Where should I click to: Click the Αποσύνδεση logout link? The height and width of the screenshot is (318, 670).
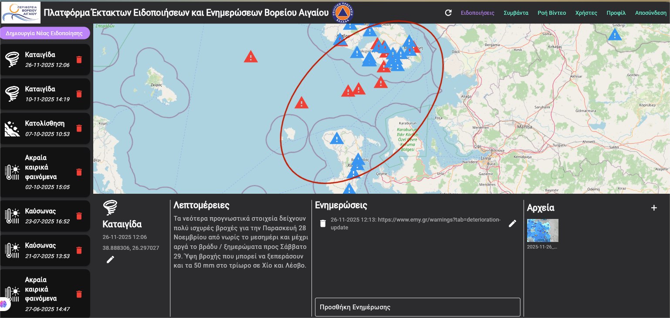[651, 13]
